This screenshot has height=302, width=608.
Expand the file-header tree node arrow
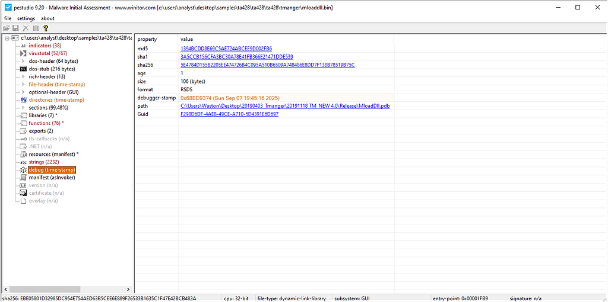(23, 84)
